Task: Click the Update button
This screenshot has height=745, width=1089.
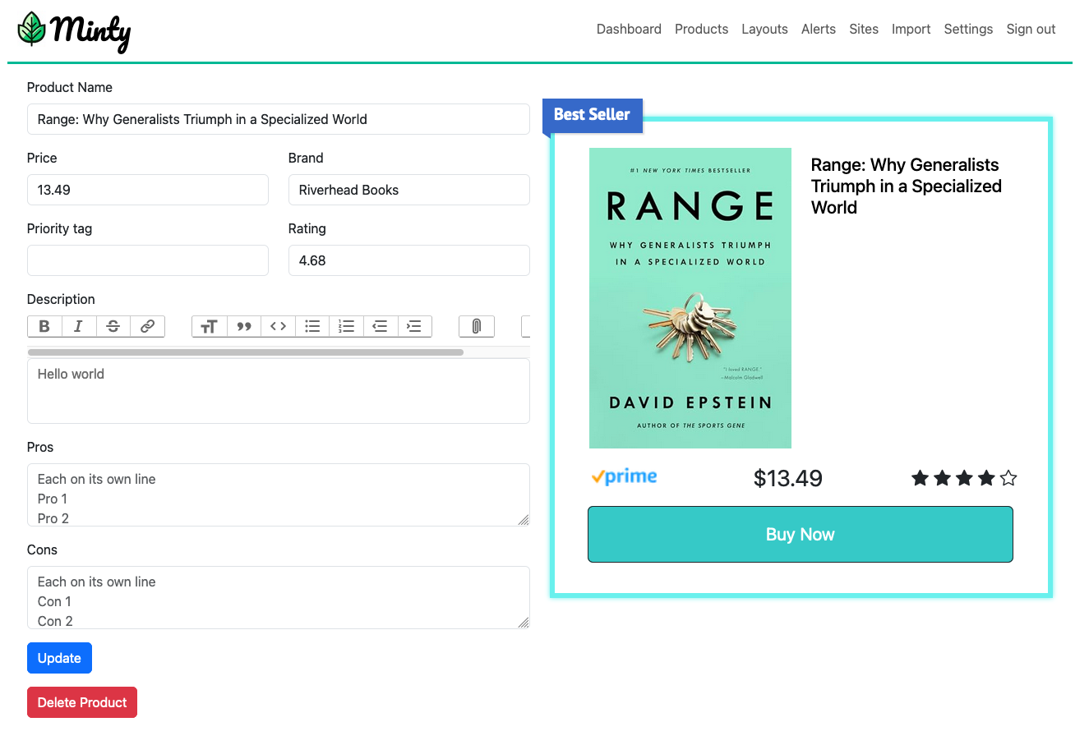Action: click(x=59, y=658)
